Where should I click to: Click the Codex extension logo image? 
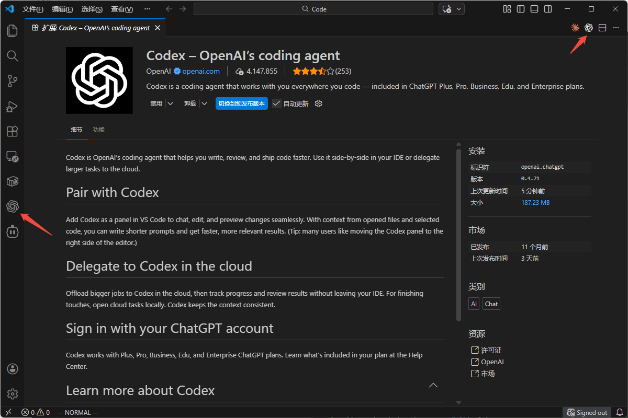point(99,80)
